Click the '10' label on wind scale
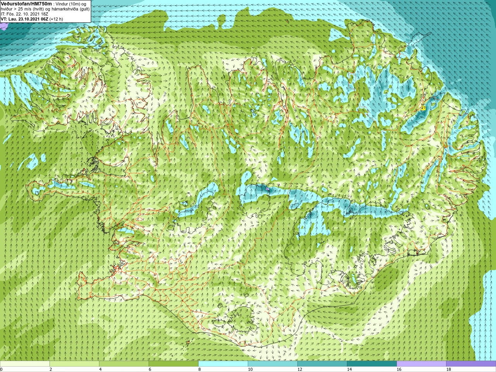Viewport: 496px width, 372px height. 250,369
